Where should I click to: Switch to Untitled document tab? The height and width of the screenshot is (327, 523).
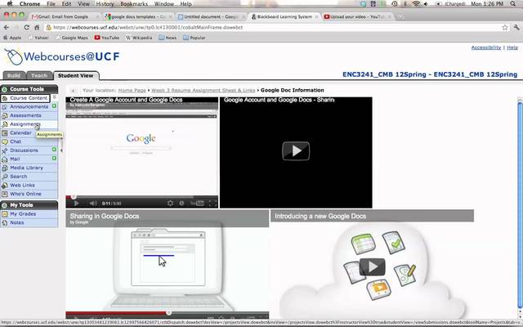click(x=210, y=16)
